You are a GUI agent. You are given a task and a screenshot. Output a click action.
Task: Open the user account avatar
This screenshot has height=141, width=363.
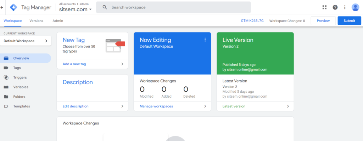[355, 7]
